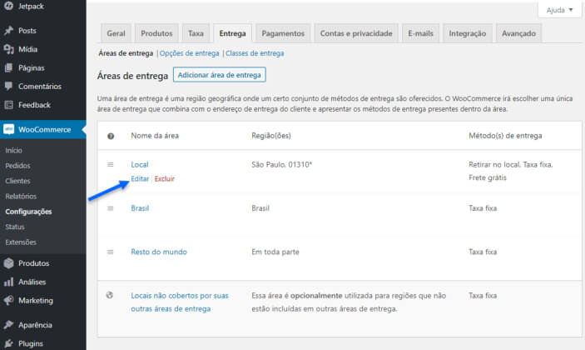The height and width of the screenshot is (350, 585).
Task: Open Mídia via its sidebar icon
Action: tap(8, 49)
